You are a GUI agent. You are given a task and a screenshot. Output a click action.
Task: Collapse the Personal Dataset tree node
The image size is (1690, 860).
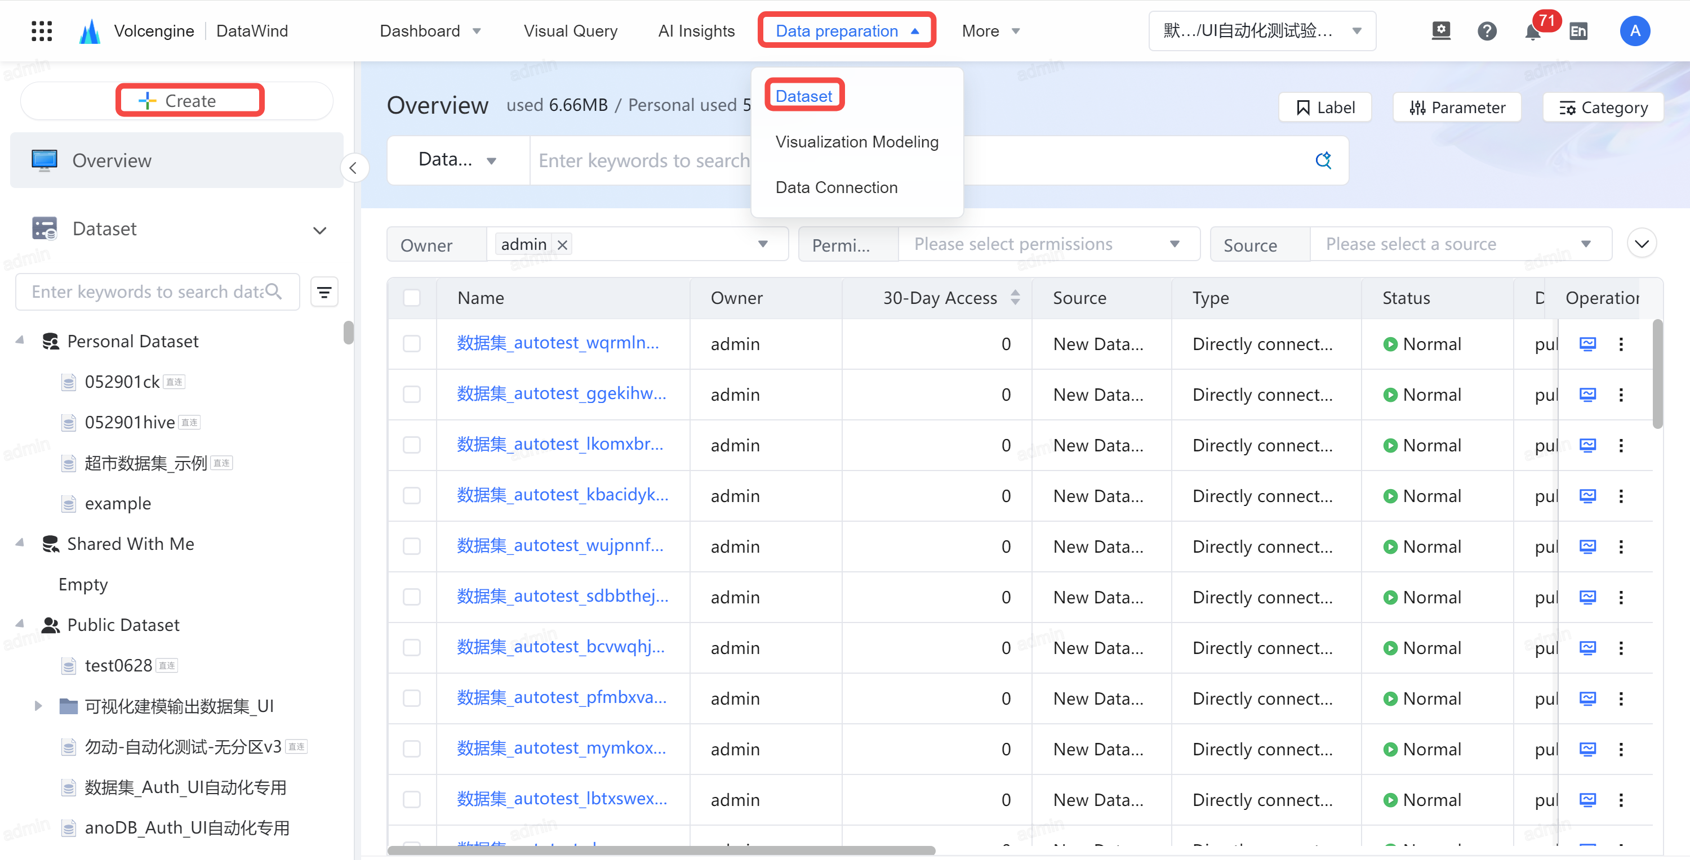pyautogui.click(x=20, y=341)
